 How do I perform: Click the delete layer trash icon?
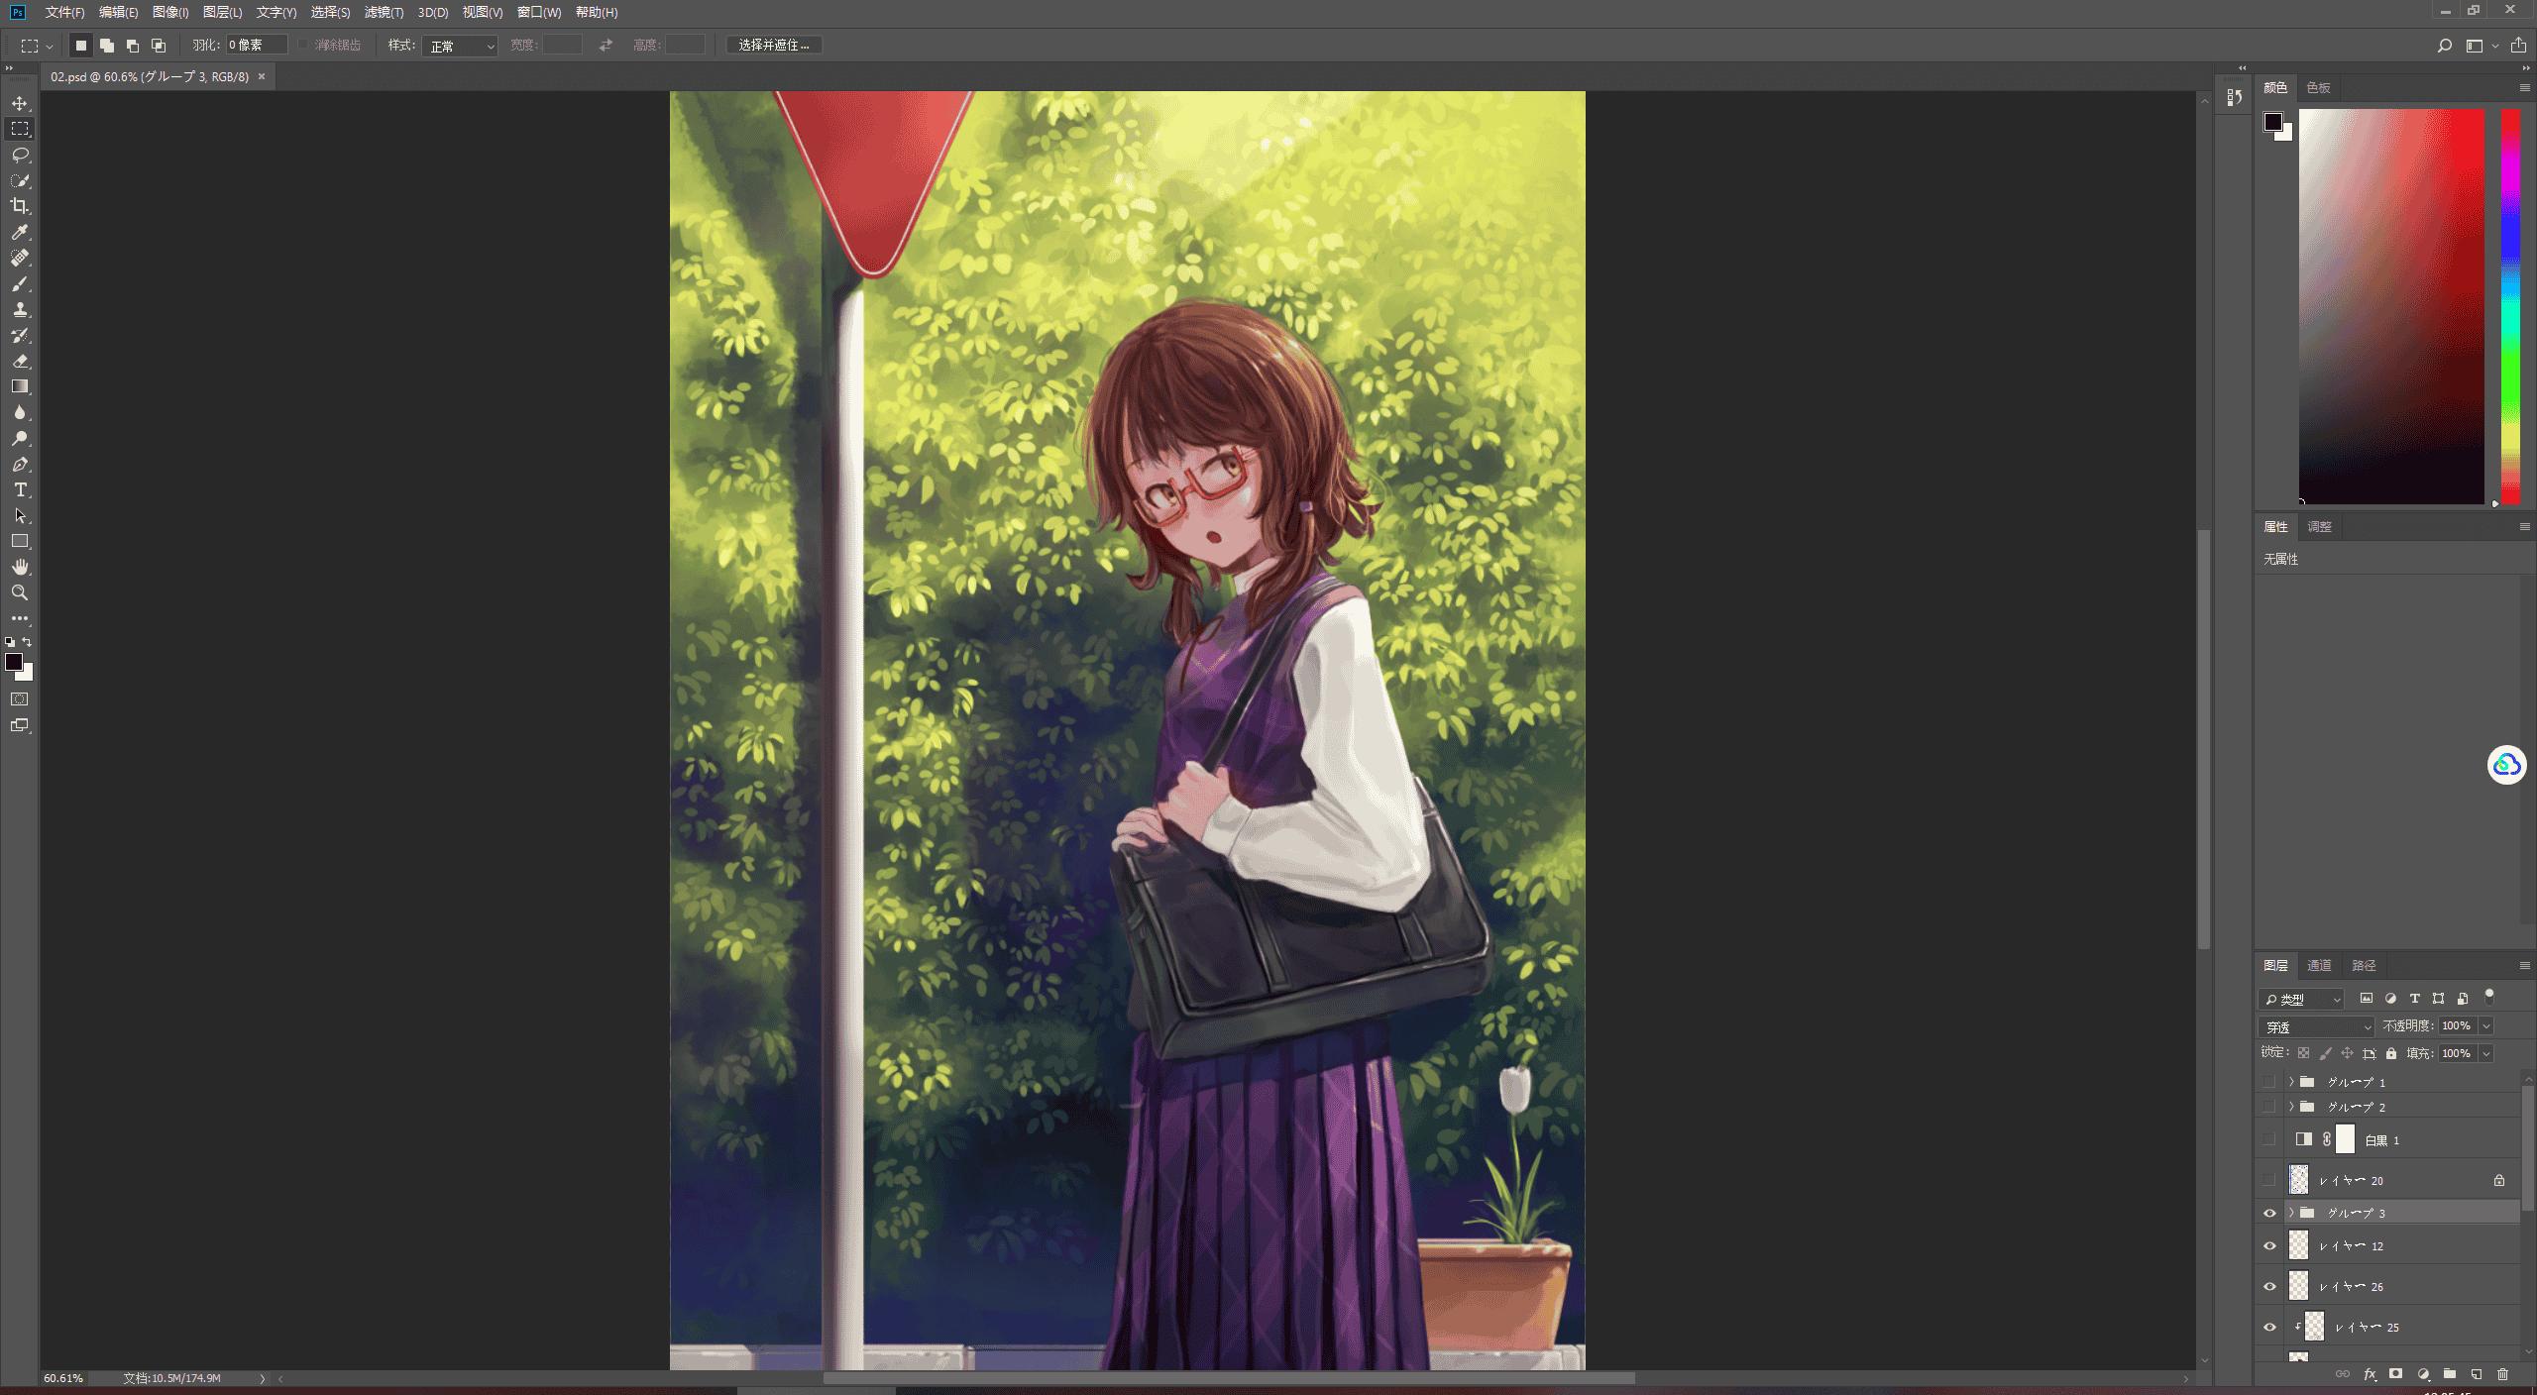pos(2502,1374)
